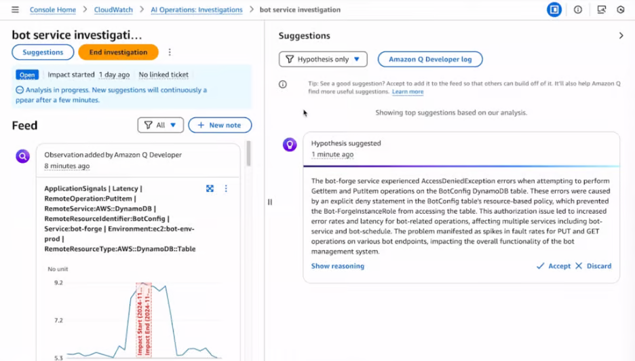Open the investigation more-actions menu

pos(170,52)
